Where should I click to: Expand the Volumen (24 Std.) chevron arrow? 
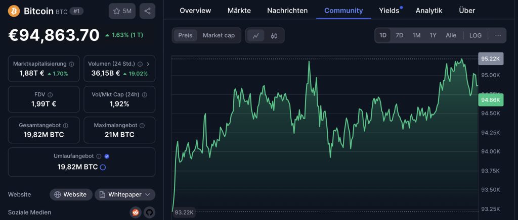click(148, 64)
